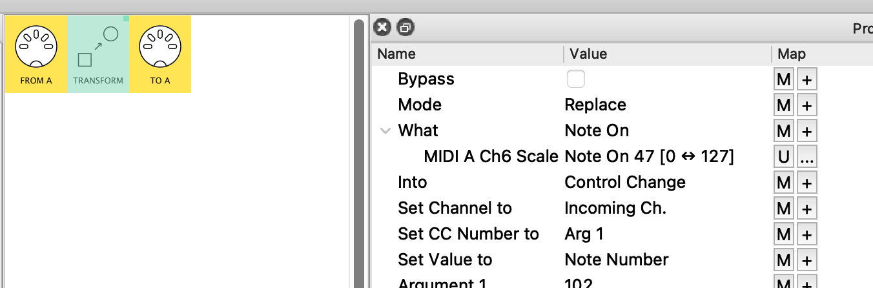
Task: Open the ellipsis options for MIDI A Ch6 mapping
Action: (806, 157)
